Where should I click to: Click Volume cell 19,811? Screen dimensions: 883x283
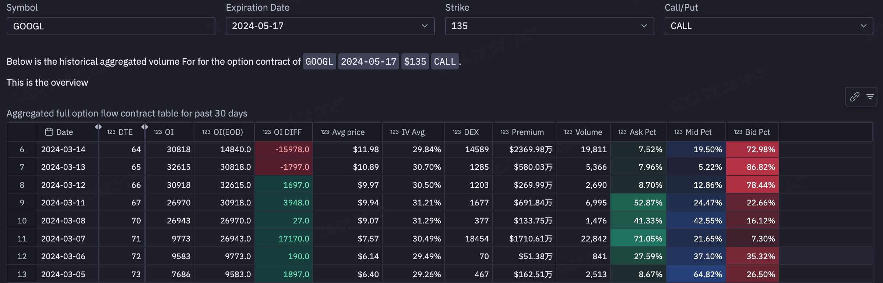pyautogui.click(x=583, y=149)
